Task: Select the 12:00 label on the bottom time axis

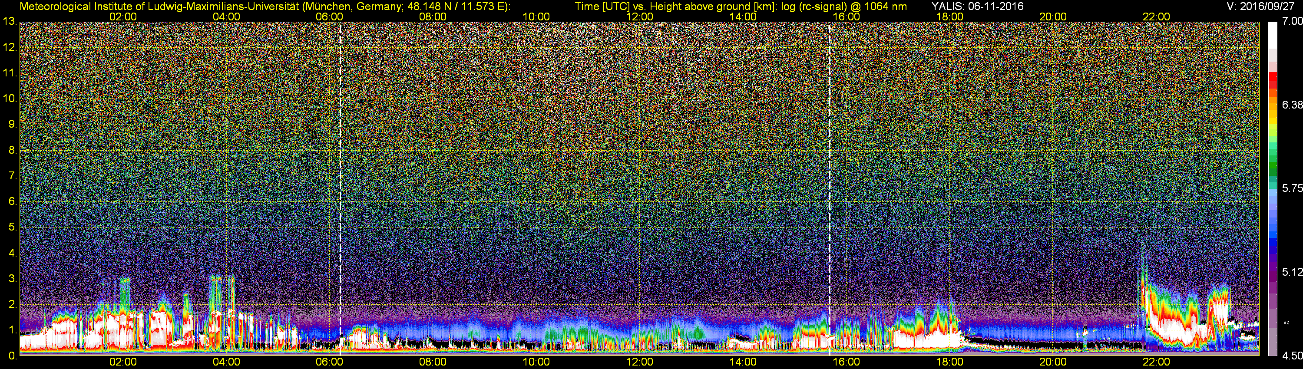Action: [x=639, y=362]
